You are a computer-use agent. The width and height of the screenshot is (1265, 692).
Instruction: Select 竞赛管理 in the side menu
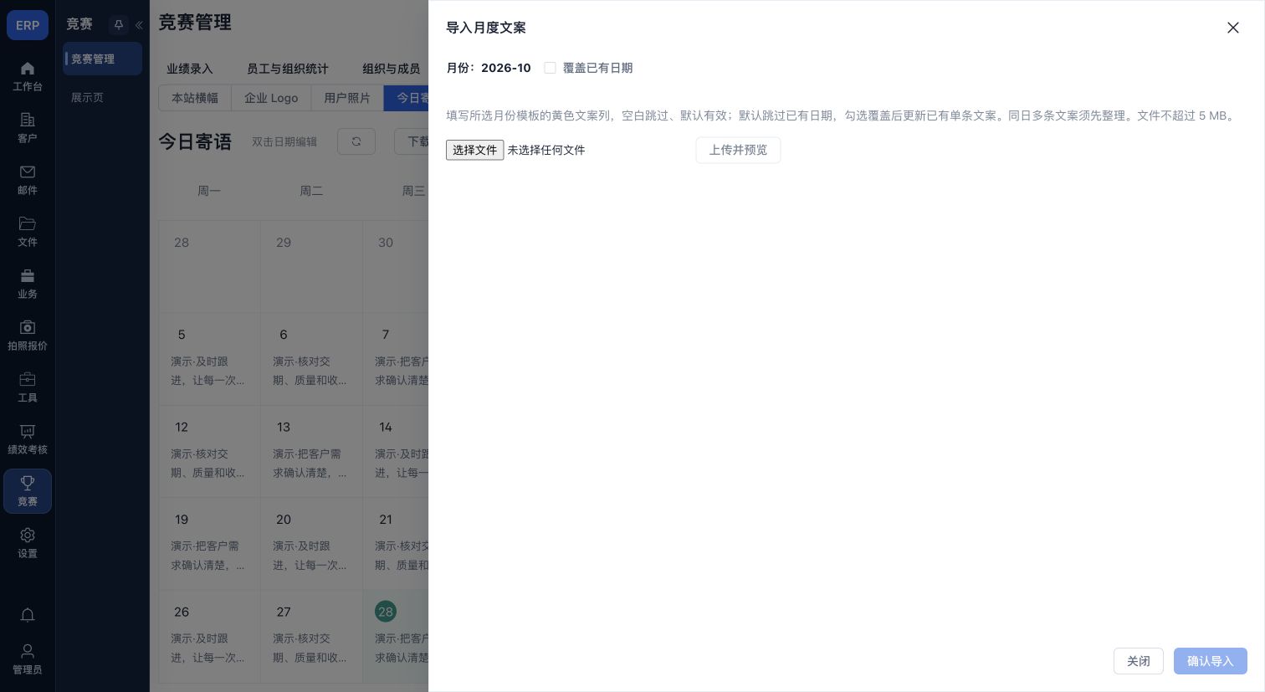[102, 59]
